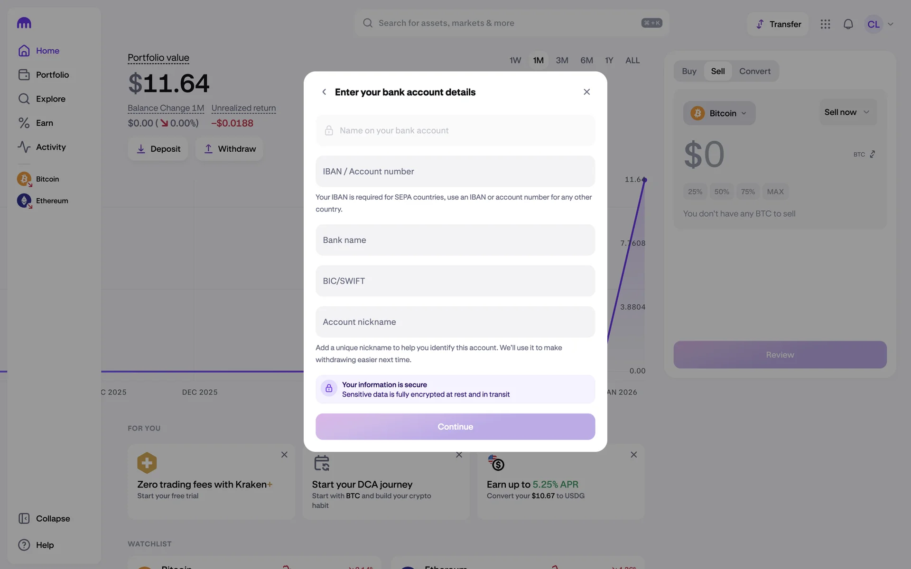Open the apps grid menu
The height and width of the screenshot is (569, 911).
[825, 24]
